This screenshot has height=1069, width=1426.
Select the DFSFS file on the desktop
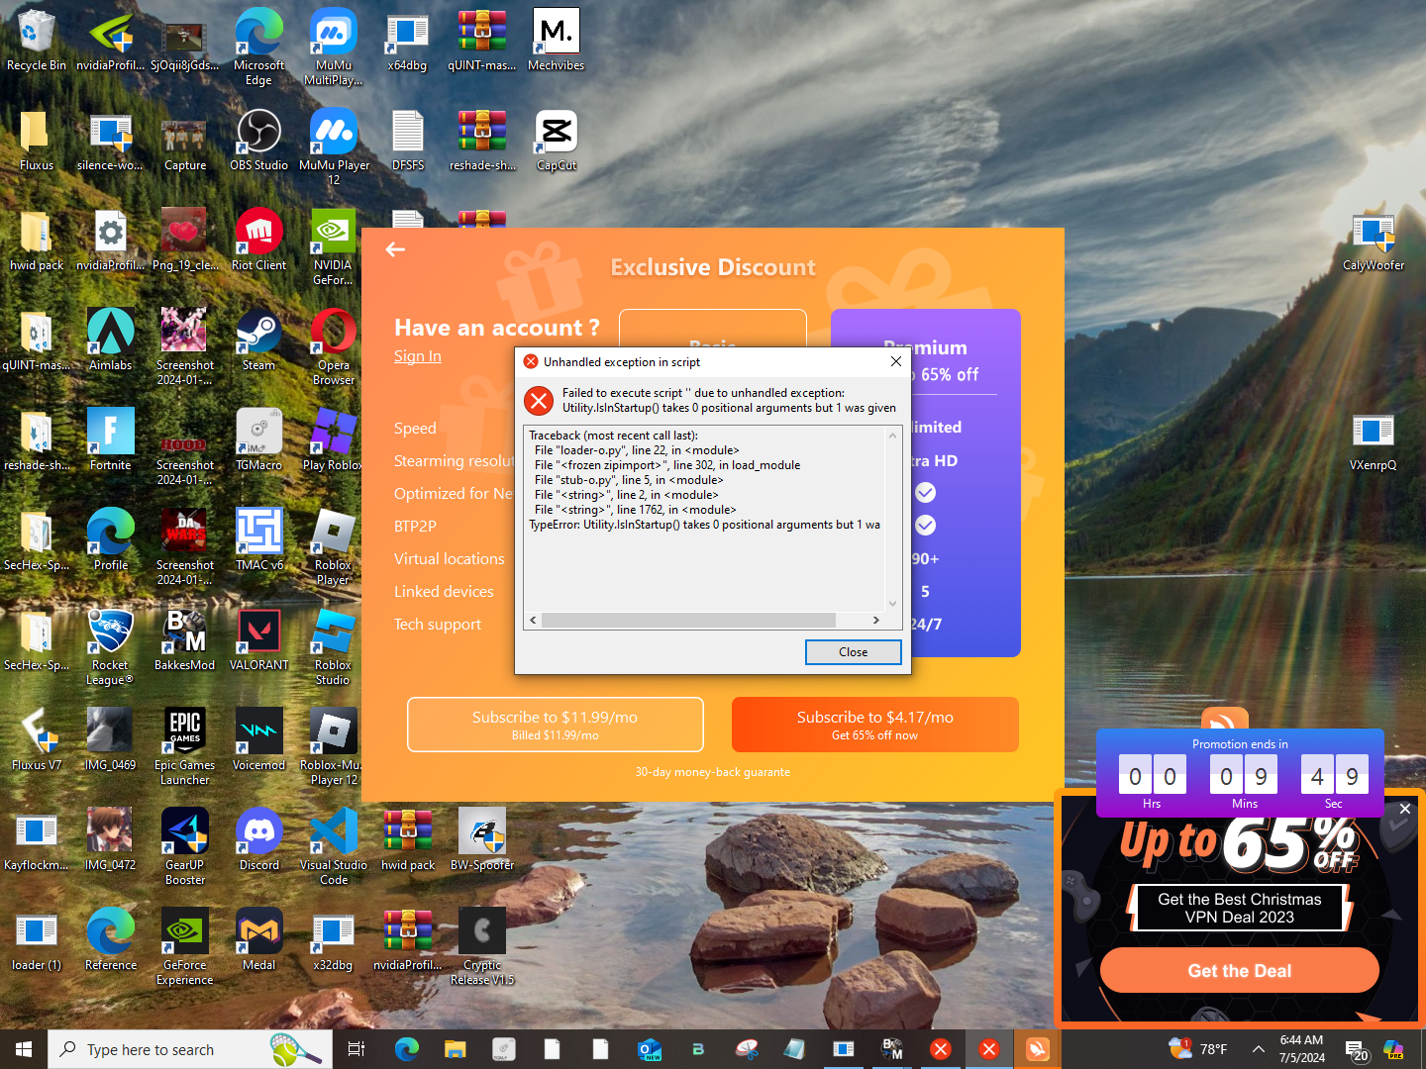click(x=408, y=142)
